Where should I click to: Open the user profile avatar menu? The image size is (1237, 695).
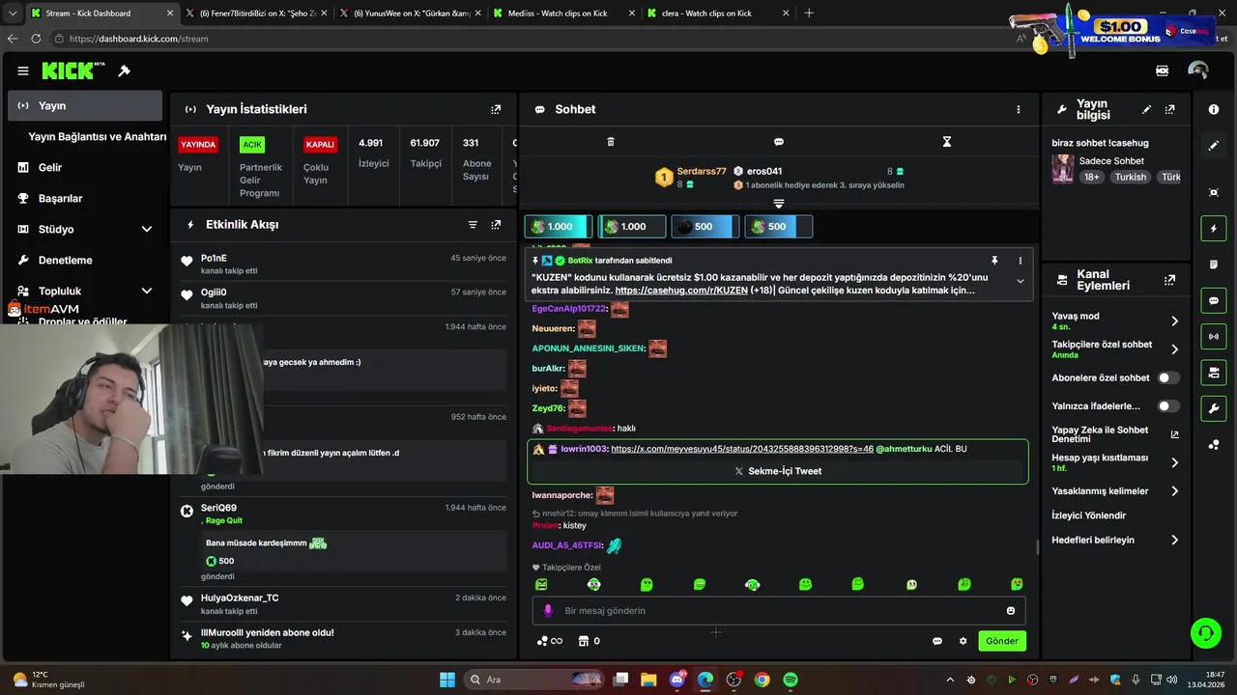coord(1198,70)
